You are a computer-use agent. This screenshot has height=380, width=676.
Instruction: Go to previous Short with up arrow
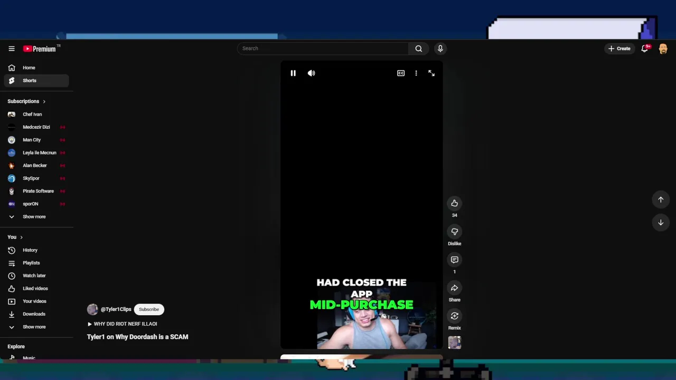coord(661,199)
